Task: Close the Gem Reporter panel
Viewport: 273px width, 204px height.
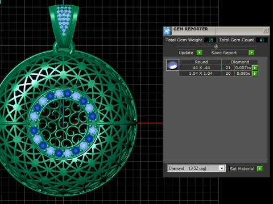Action: pyautogui.click(x=266, y=31)
